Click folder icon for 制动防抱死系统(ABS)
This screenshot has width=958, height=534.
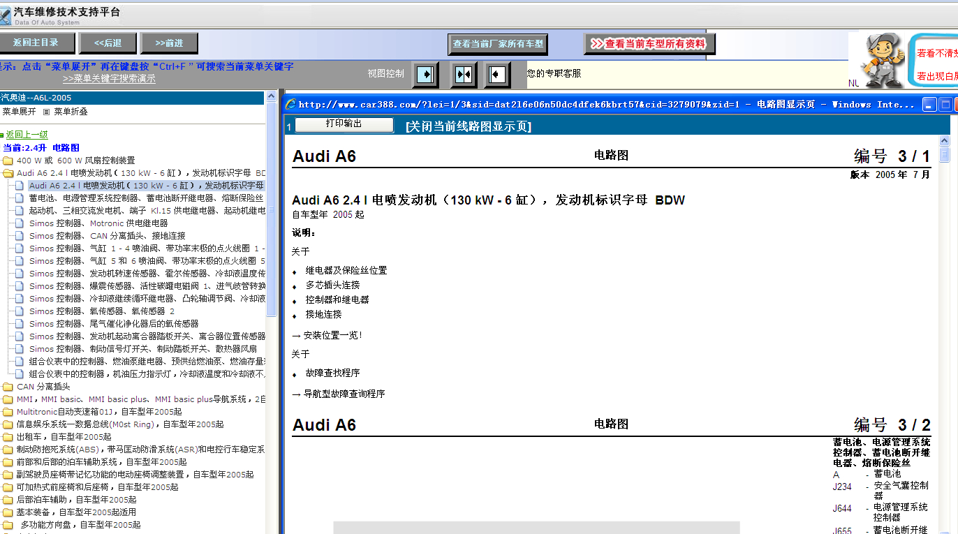(x=8, y=450)
